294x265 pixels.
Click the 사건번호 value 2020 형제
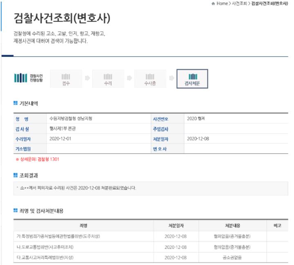[196, 119]
